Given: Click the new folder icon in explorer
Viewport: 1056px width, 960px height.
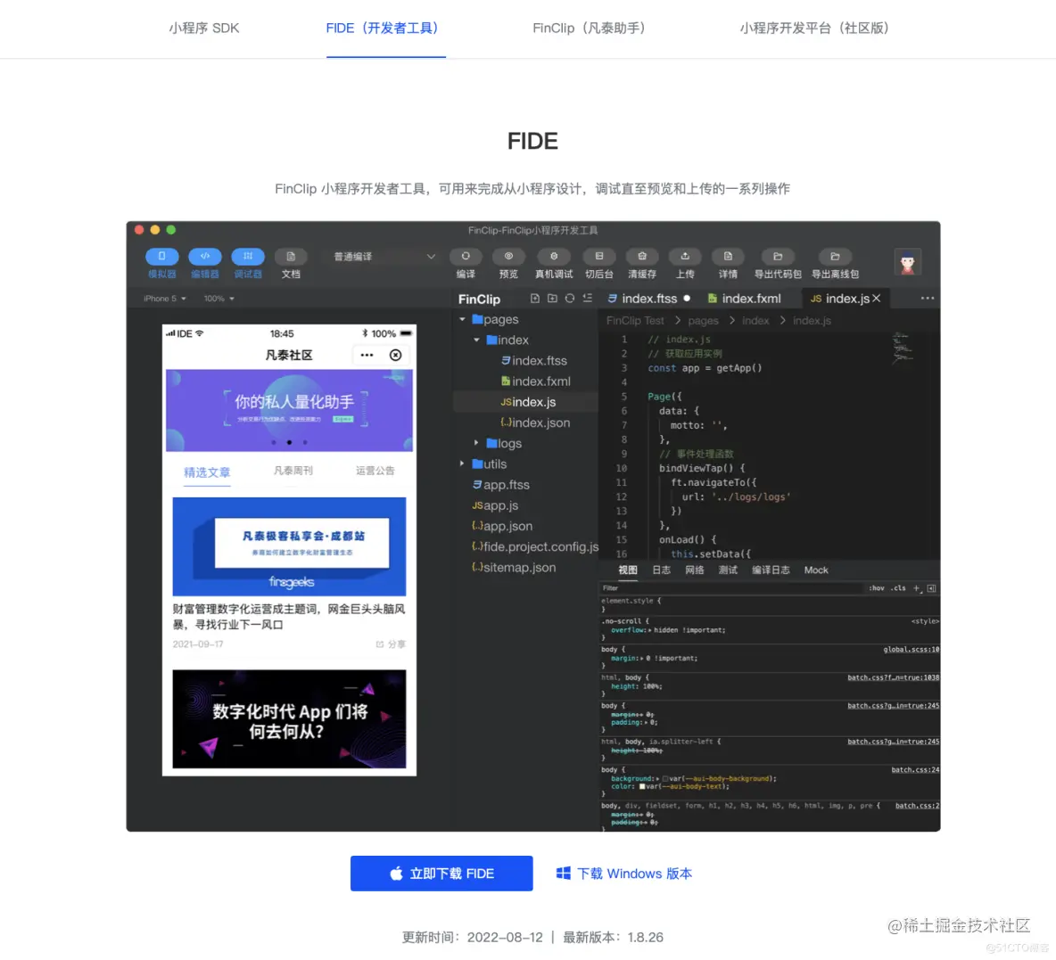Looking at the screenshot, I should pyautogui.click(x=552, y=299).
